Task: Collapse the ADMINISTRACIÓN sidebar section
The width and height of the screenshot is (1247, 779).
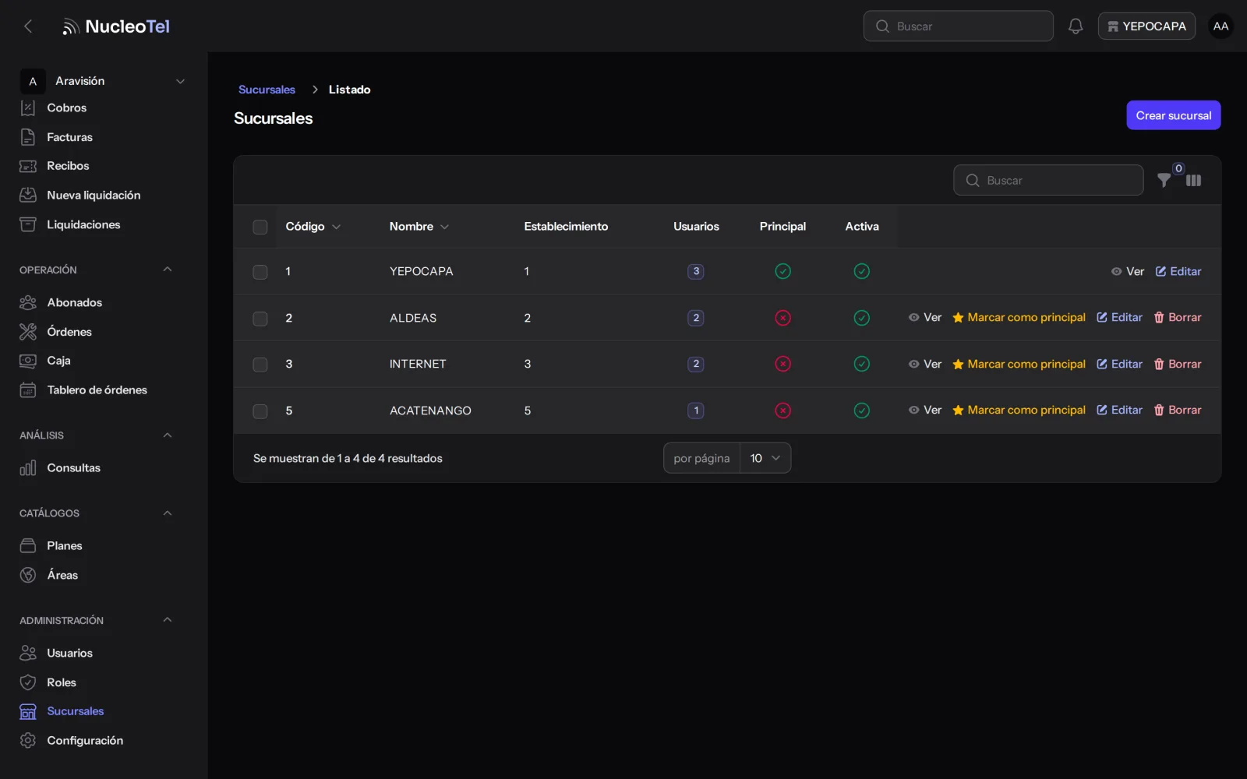Action: click(x=167, y=620)
